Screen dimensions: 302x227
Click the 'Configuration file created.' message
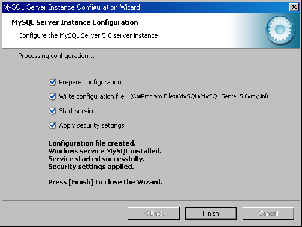[x=92, y=143]
